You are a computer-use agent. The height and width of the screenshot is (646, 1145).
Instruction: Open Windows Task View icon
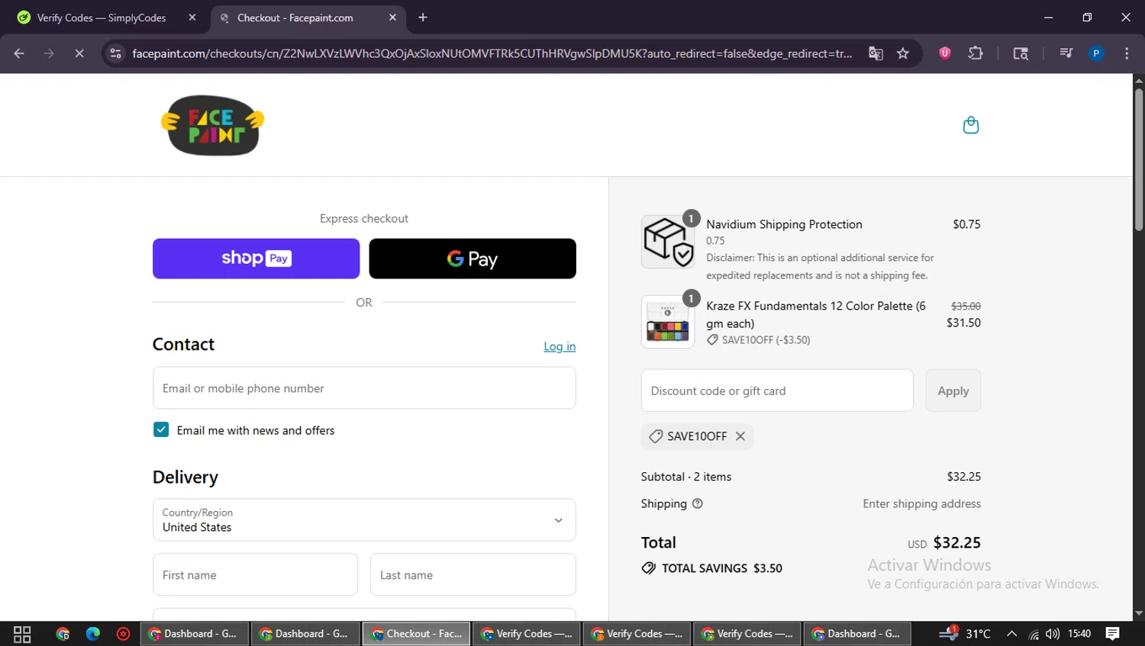click(22, 634)
